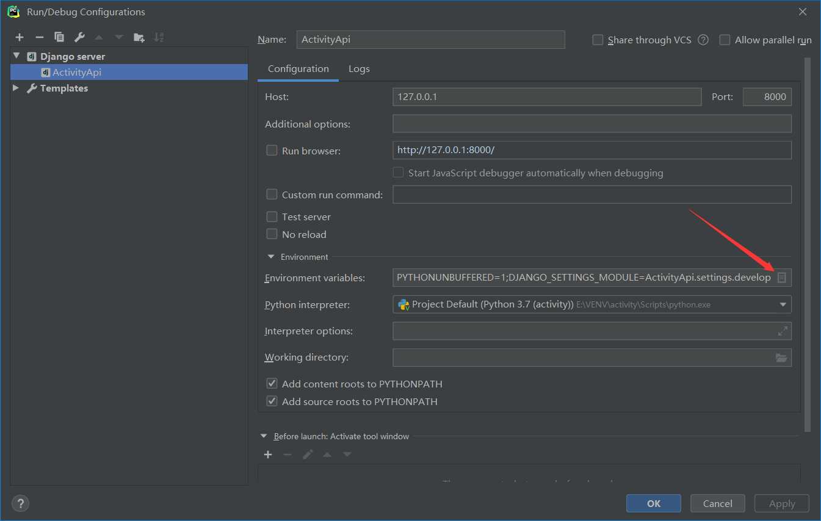Copy the selected configuration
The height and width of the screenshot is (521, 821).
(x=59, y=37)
